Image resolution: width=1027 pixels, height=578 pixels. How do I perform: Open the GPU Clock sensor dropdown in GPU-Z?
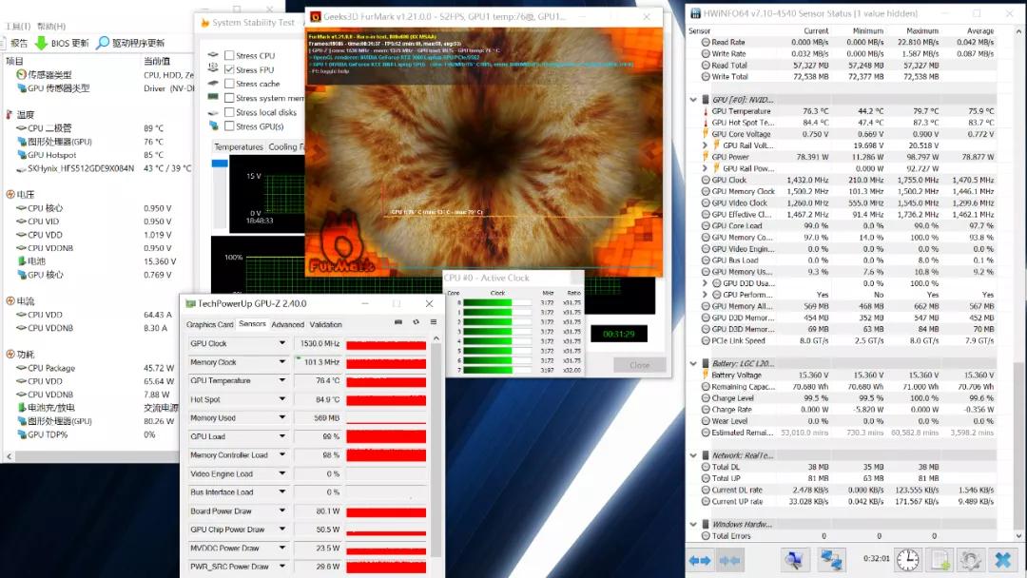coord(282,343)
